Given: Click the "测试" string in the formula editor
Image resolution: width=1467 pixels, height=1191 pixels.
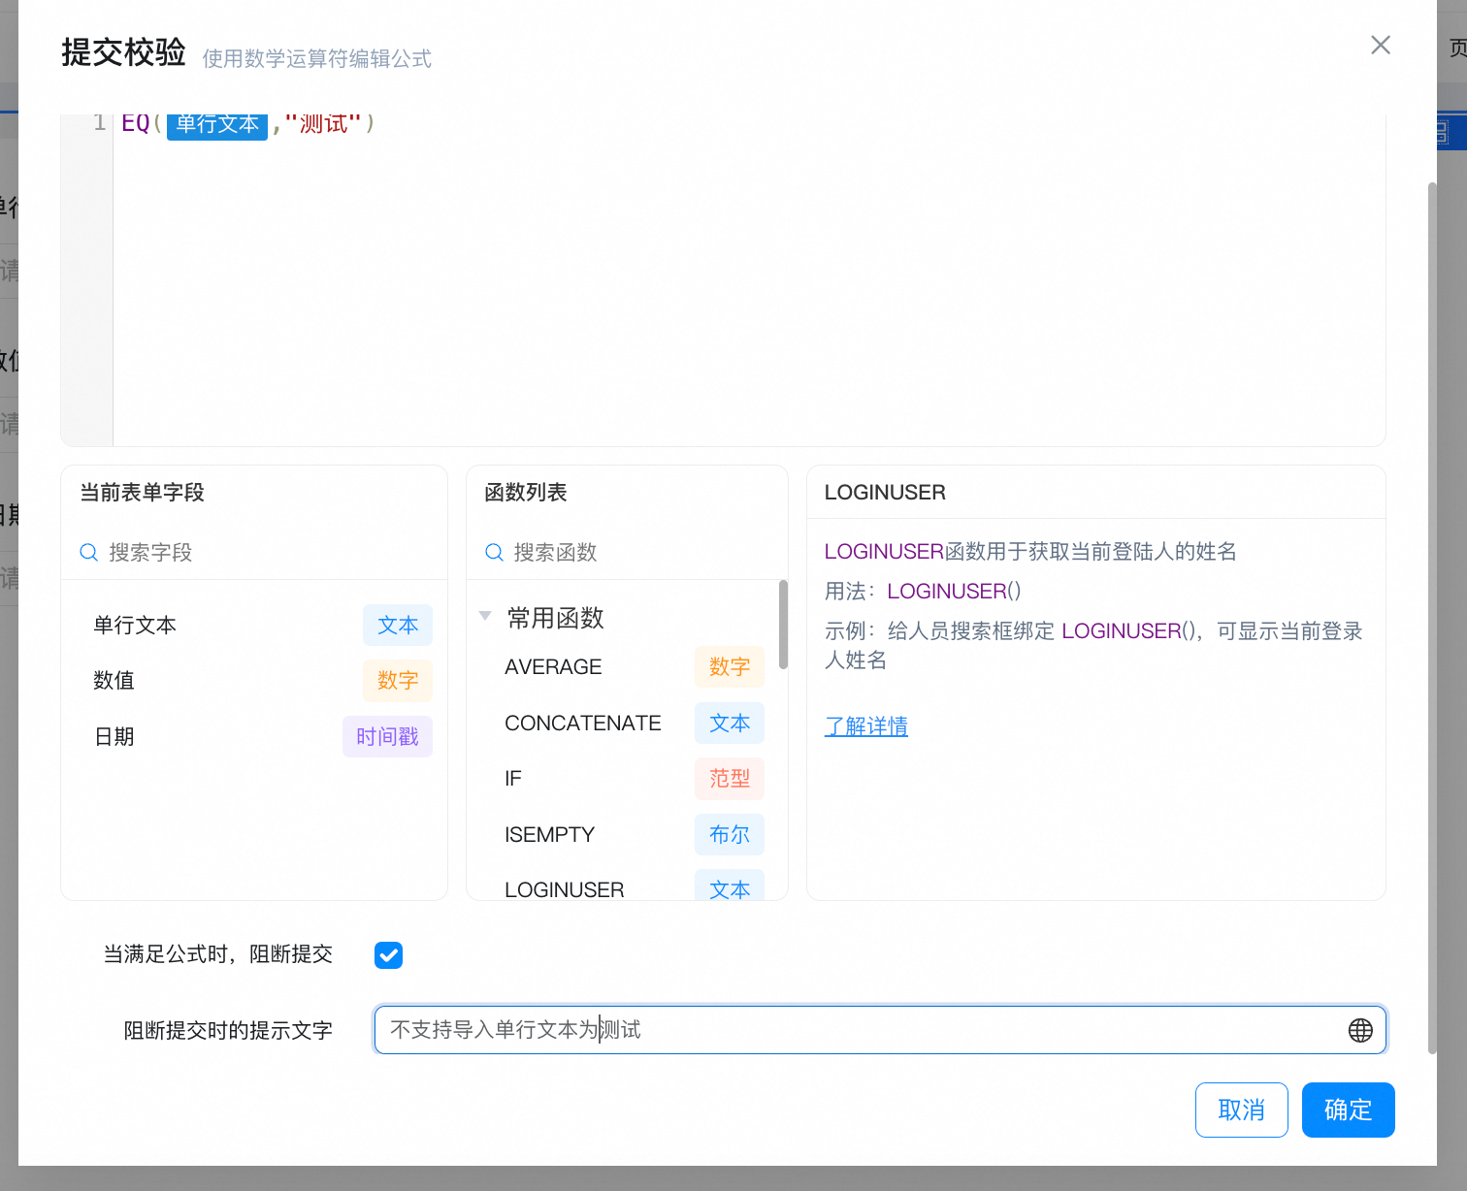Looking at the screenshot, I should [323, 123].
